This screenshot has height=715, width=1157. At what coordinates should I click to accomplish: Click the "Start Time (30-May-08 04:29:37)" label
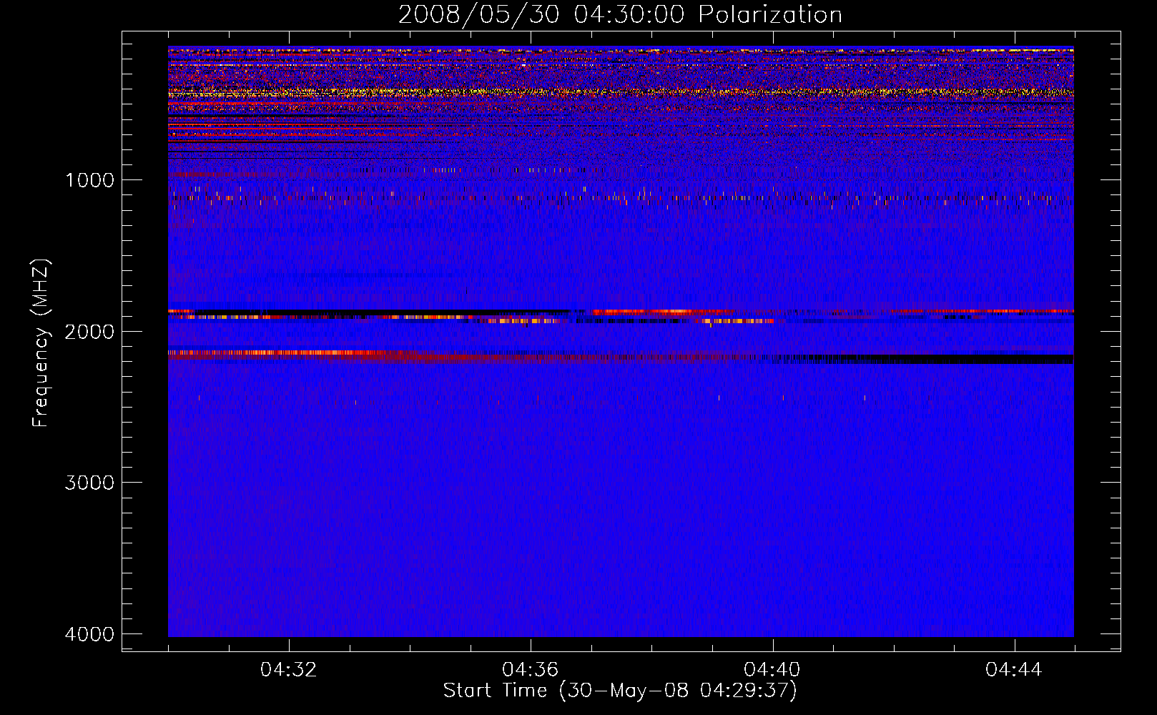[x=620, y=691]
